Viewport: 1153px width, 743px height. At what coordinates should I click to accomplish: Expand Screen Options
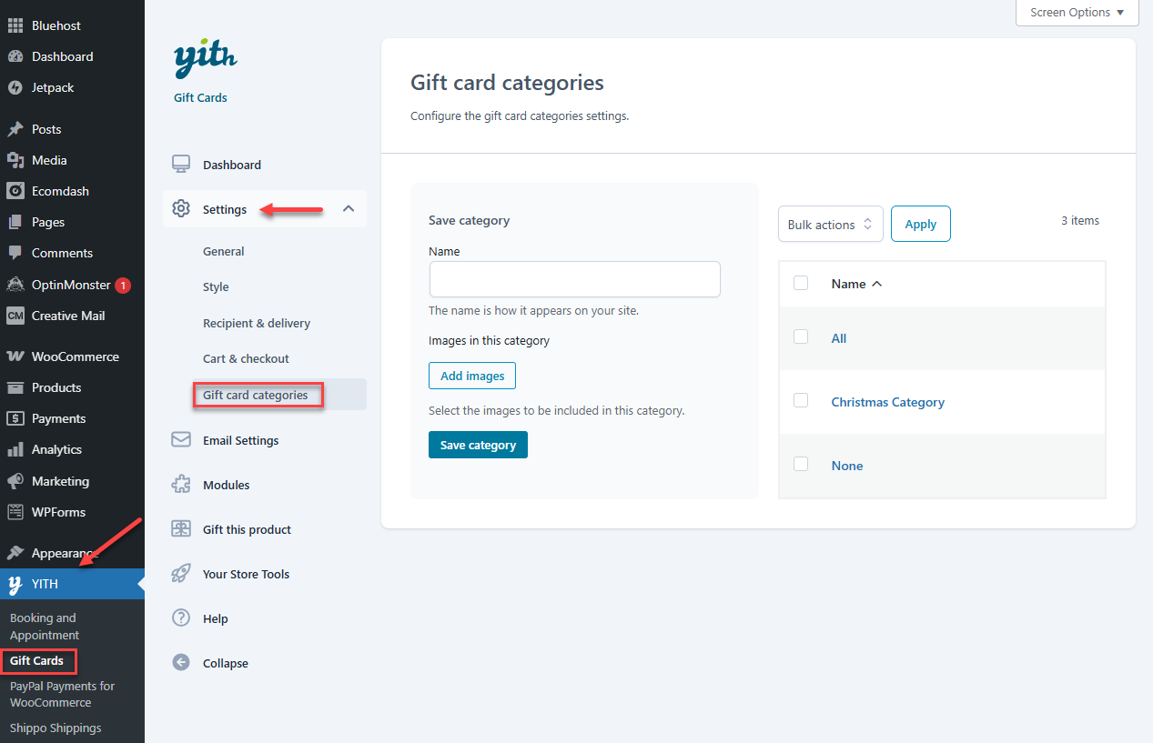pyautogui.click(x=1077, y=13)
